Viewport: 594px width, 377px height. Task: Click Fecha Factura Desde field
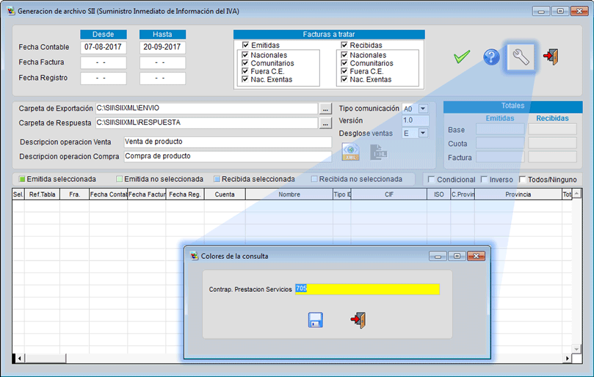(x=103, y=63)
